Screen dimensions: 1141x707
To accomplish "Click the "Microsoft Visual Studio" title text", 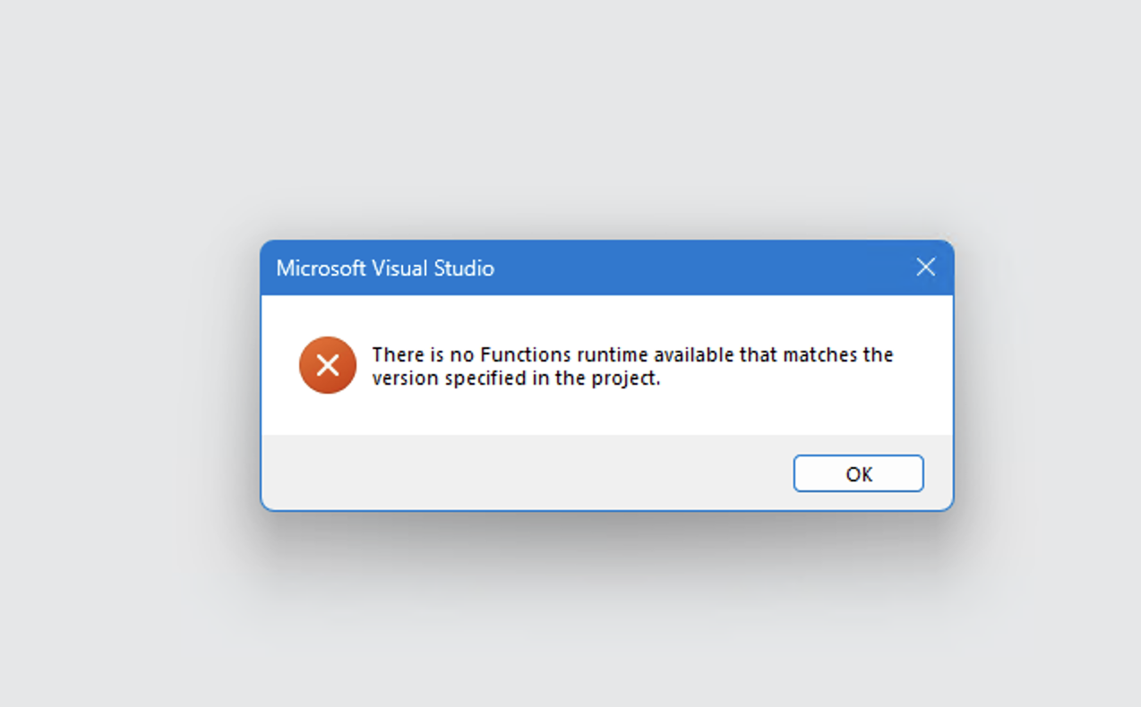I will tap(385, 268).
